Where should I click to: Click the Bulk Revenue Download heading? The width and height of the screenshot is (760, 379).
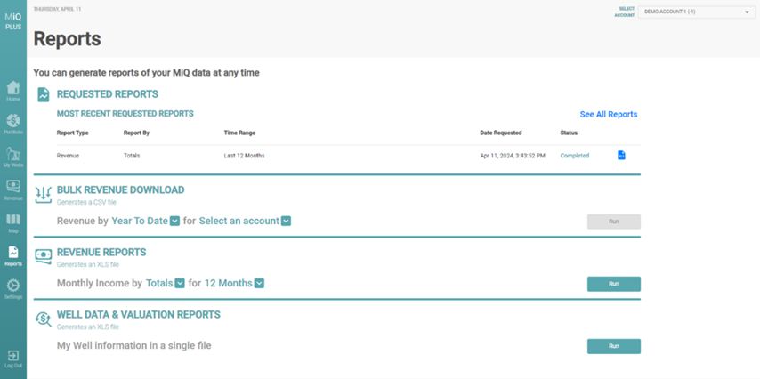pos(121,190)
